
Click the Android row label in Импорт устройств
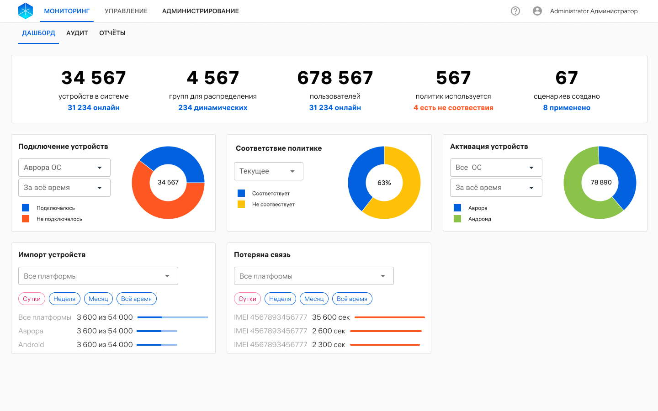click(31, 345)
